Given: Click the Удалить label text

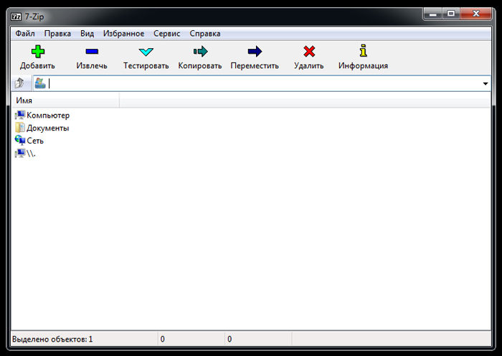Looking at the screenshot, I should click(309, 66).
